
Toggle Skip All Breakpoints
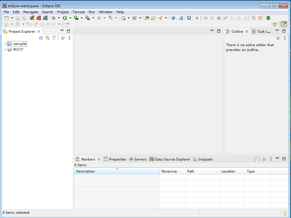[x=197, y=18]
